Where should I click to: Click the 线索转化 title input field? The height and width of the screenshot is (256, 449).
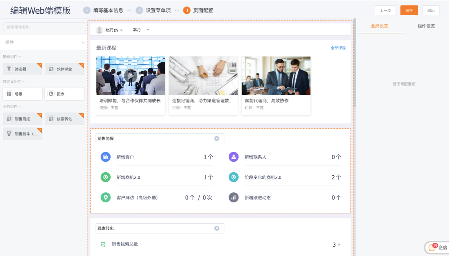[x=160, y=228]
